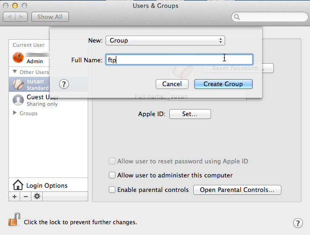Click the Login Options house icon
Viewport: 310px width, 235px height.
pyautogui.click(x=18, y=185)
